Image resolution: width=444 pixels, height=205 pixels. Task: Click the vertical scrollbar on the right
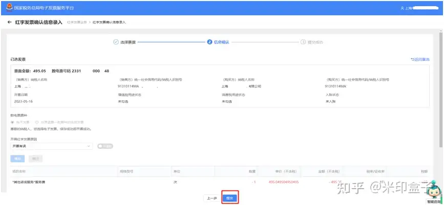[442, 87]
